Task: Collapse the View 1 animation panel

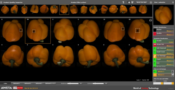Action: (173, 2)
